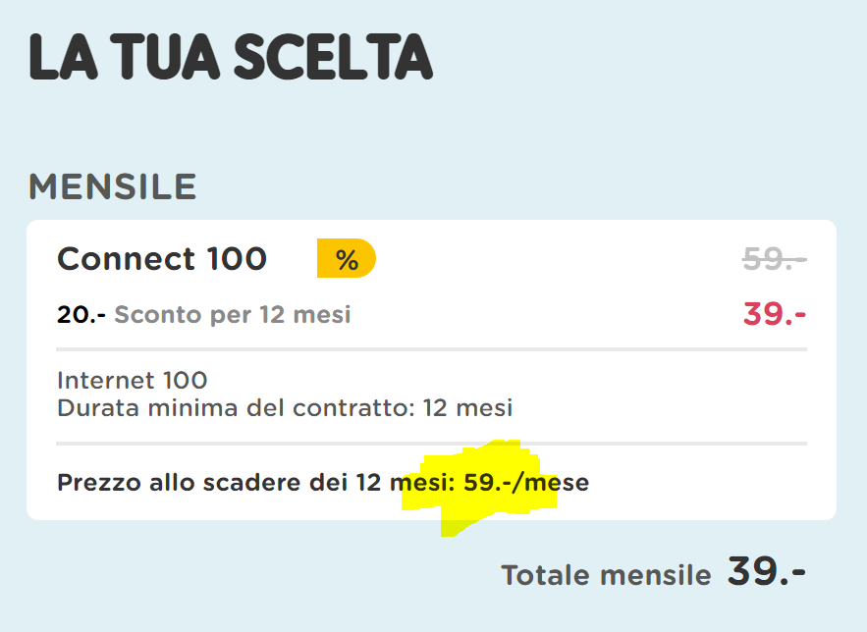Click the word "Totale" near the bottom
The height and width of the screenshot is (632, 867).
(x=548, y=575)
